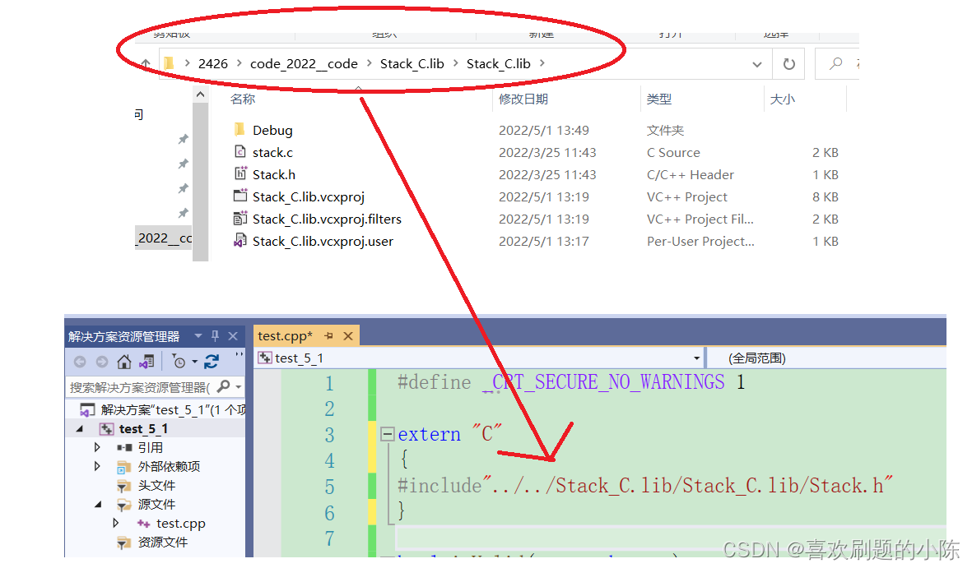This screenshot has height=568, width=972.
Task: Click the first 'Stack_C.lib' breadcrumb segment
Action: coord(412,64)
